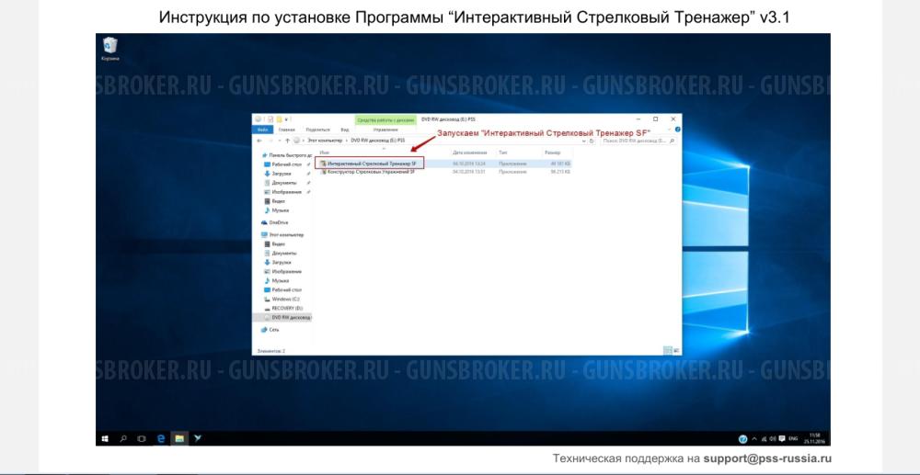This screenshot has width=920, height=475.
Task: Open the Recycle Bin (Корзина) desktop icon
Action: click(109, 49)
